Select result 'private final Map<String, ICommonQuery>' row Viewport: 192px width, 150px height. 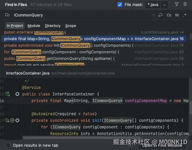coord(94,39)
